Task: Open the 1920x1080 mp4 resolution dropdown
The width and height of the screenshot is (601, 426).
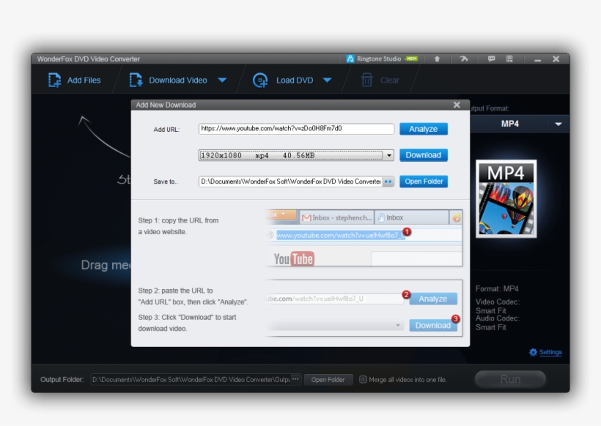Action: click(296, 155)
